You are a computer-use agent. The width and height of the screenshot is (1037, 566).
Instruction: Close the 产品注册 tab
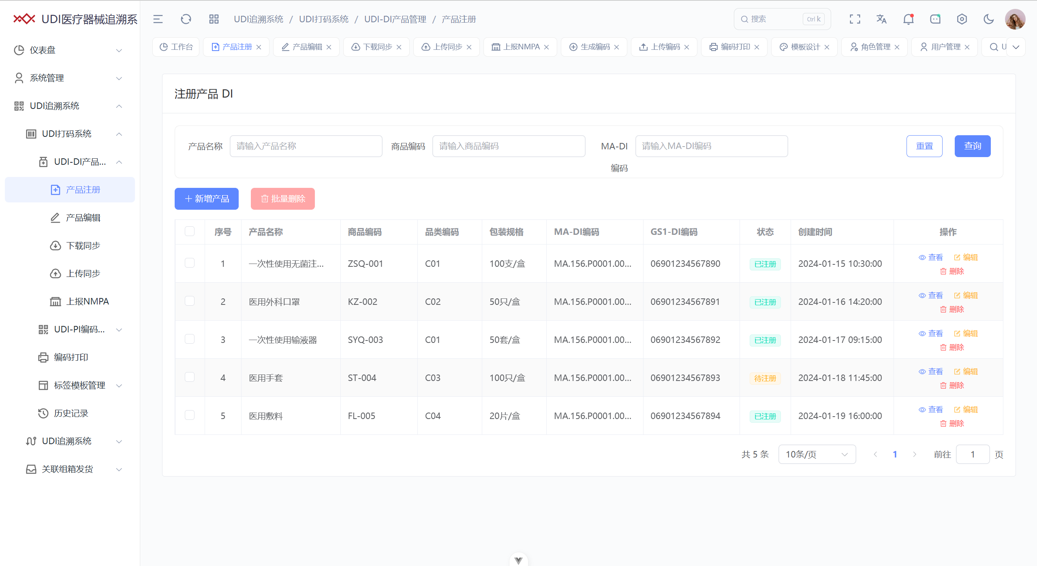pyautogui.click(x=259, y=47)
